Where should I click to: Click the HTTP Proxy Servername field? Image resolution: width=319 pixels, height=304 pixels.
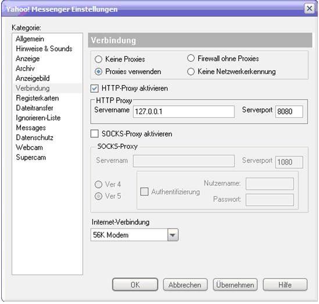184,111
